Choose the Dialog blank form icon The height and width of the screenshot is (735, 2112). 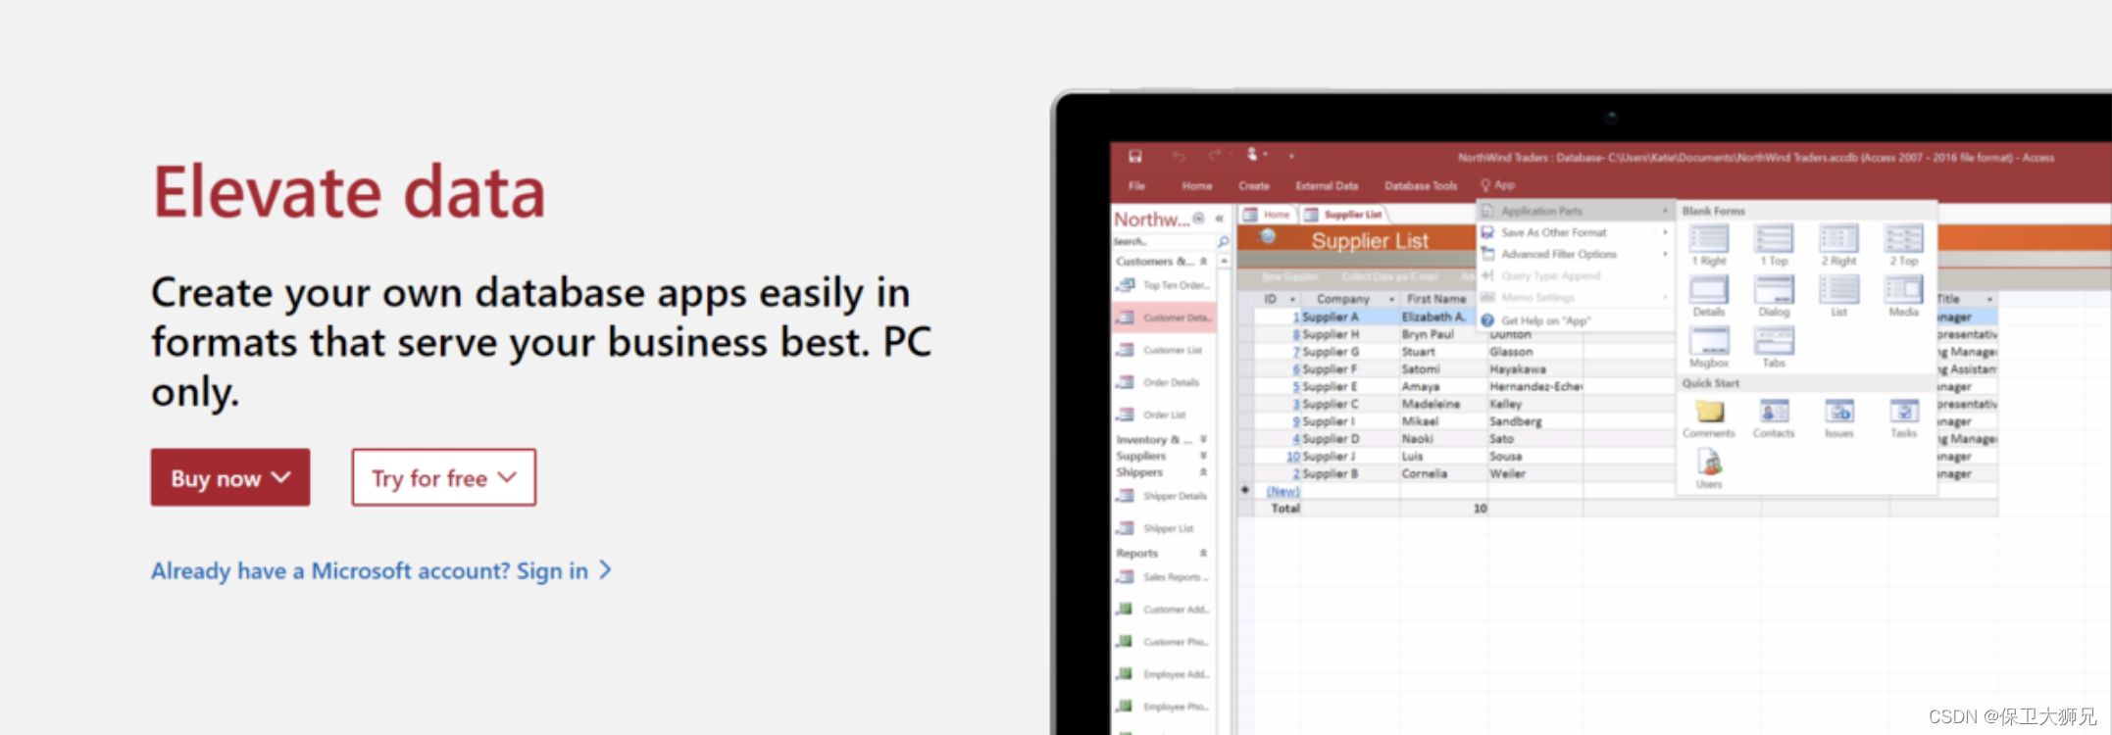pos(1774,296)
